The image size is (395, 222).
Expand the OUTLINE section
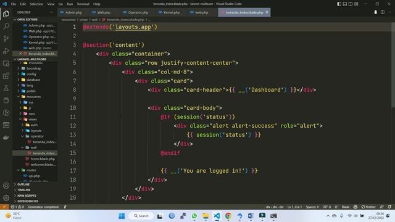point(35,184)
